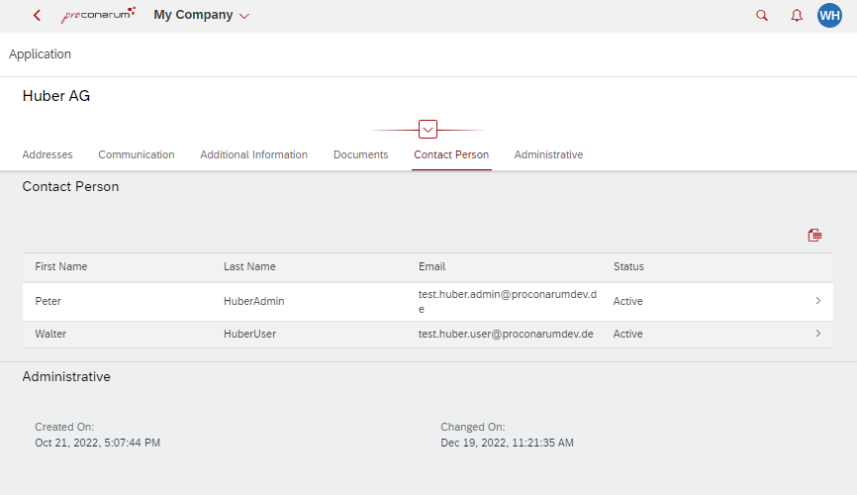Switch to the Documents tab
The width and height of the screenshot is (857, 495).
361,154
